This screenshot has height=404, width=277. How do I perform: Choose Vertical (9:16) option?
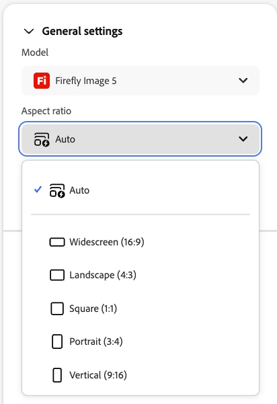[x=141, y=375]
